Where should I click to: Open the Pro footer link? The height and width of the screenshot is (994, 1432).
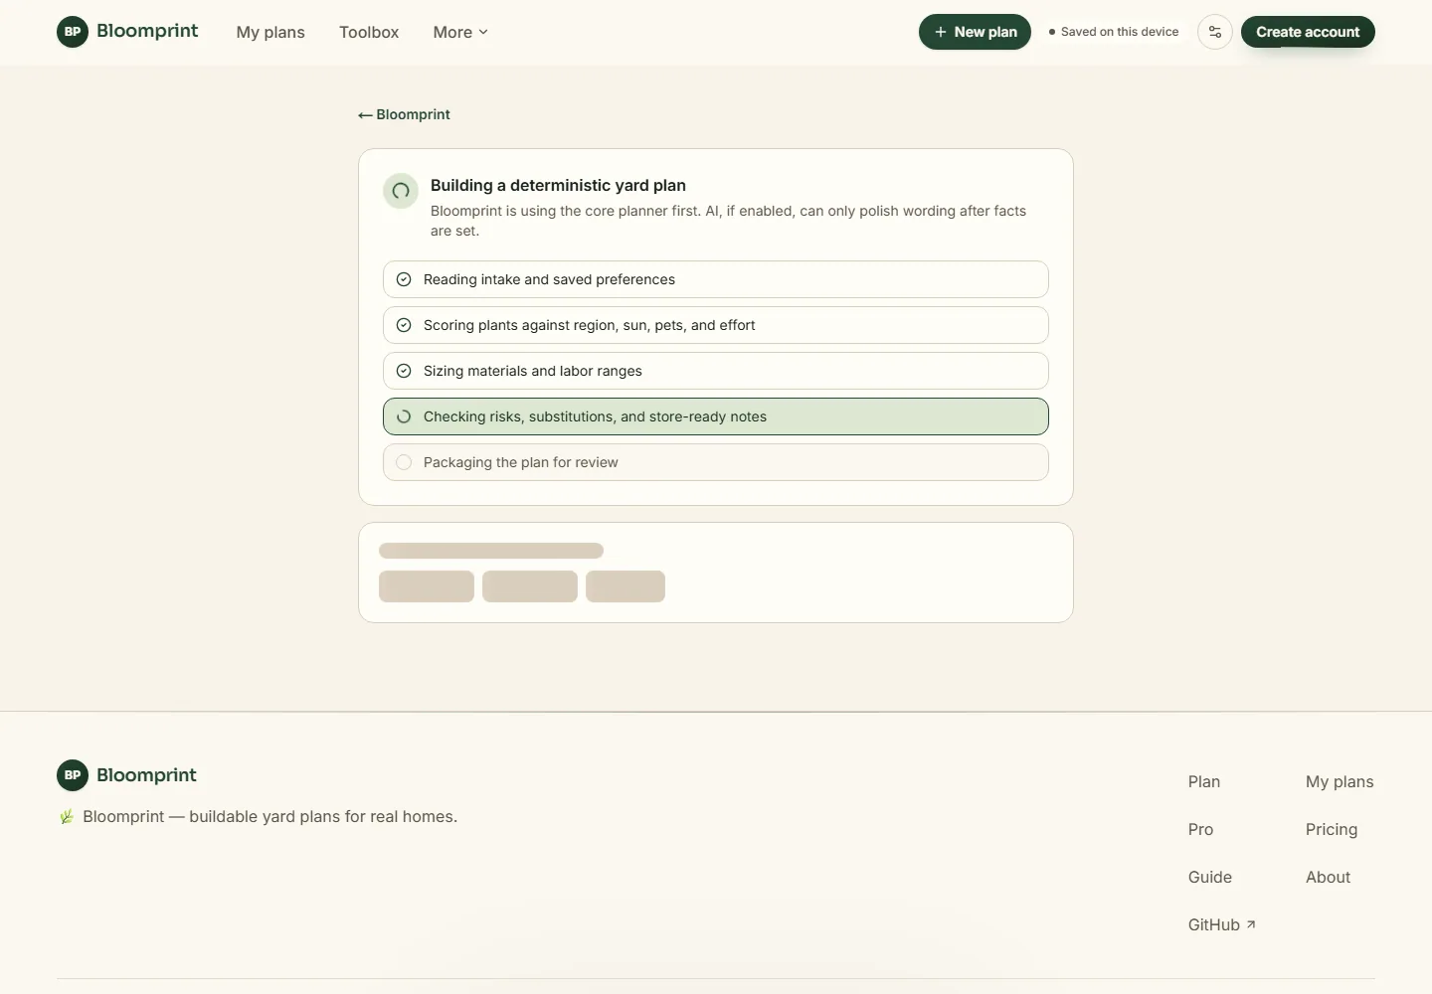1200,829
